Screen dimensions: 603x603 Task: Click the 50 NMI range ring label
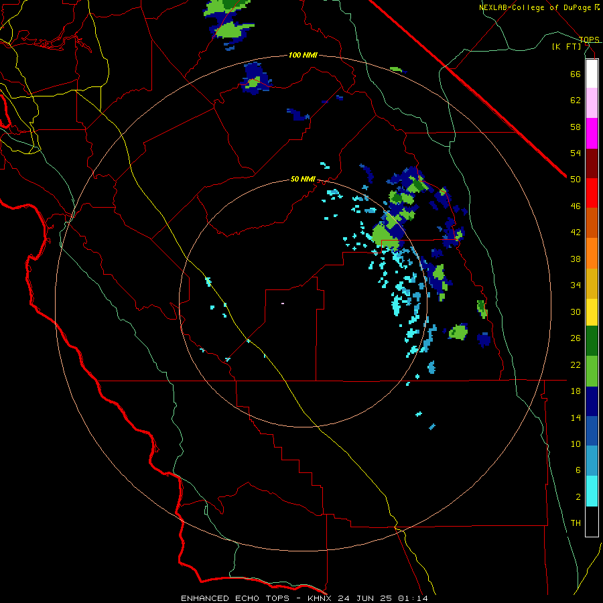tap(303, 179)
